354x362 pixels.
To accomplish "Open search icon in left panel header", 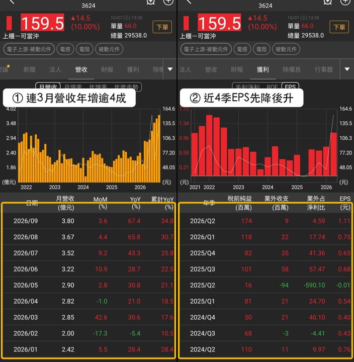I will [150, 2].
